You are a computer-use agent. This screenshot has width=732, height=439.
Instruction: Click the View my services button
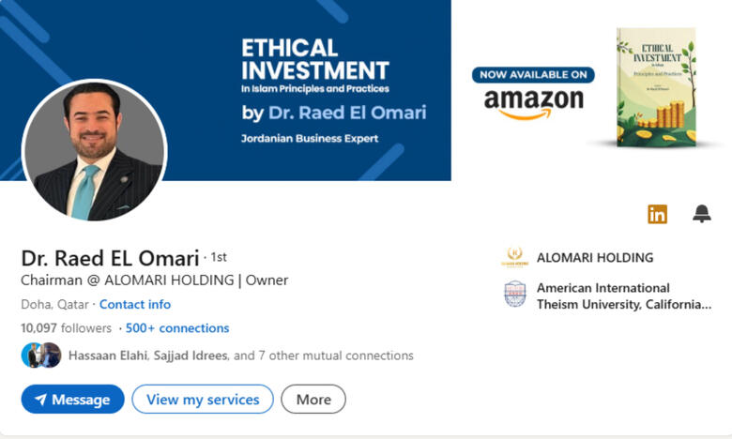pyautogui.click(x=203, y=400)
